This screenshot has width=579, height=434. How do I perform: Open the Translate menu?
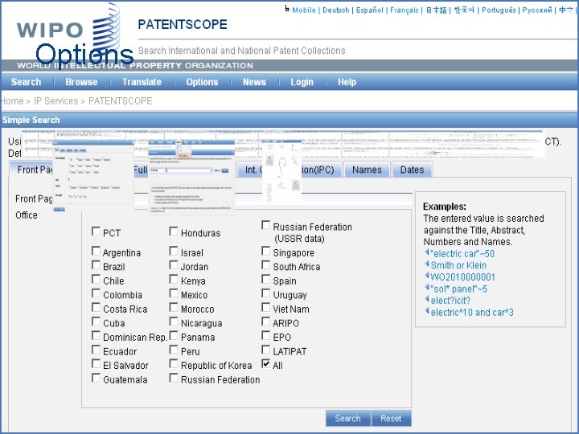coord(142,82)
